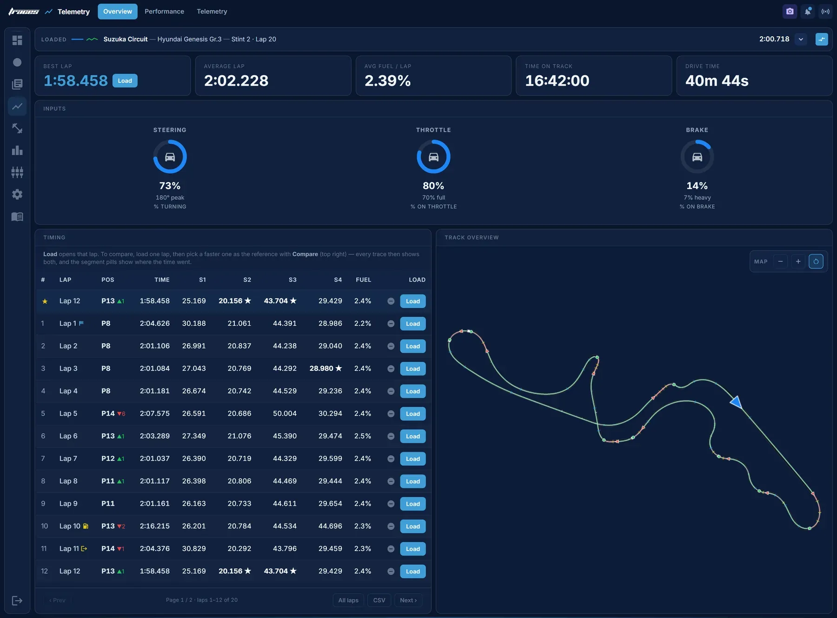The width and height of the screenshot is (837, 618).
Task: Load the best lap 1:58.458
Action: 125,81
